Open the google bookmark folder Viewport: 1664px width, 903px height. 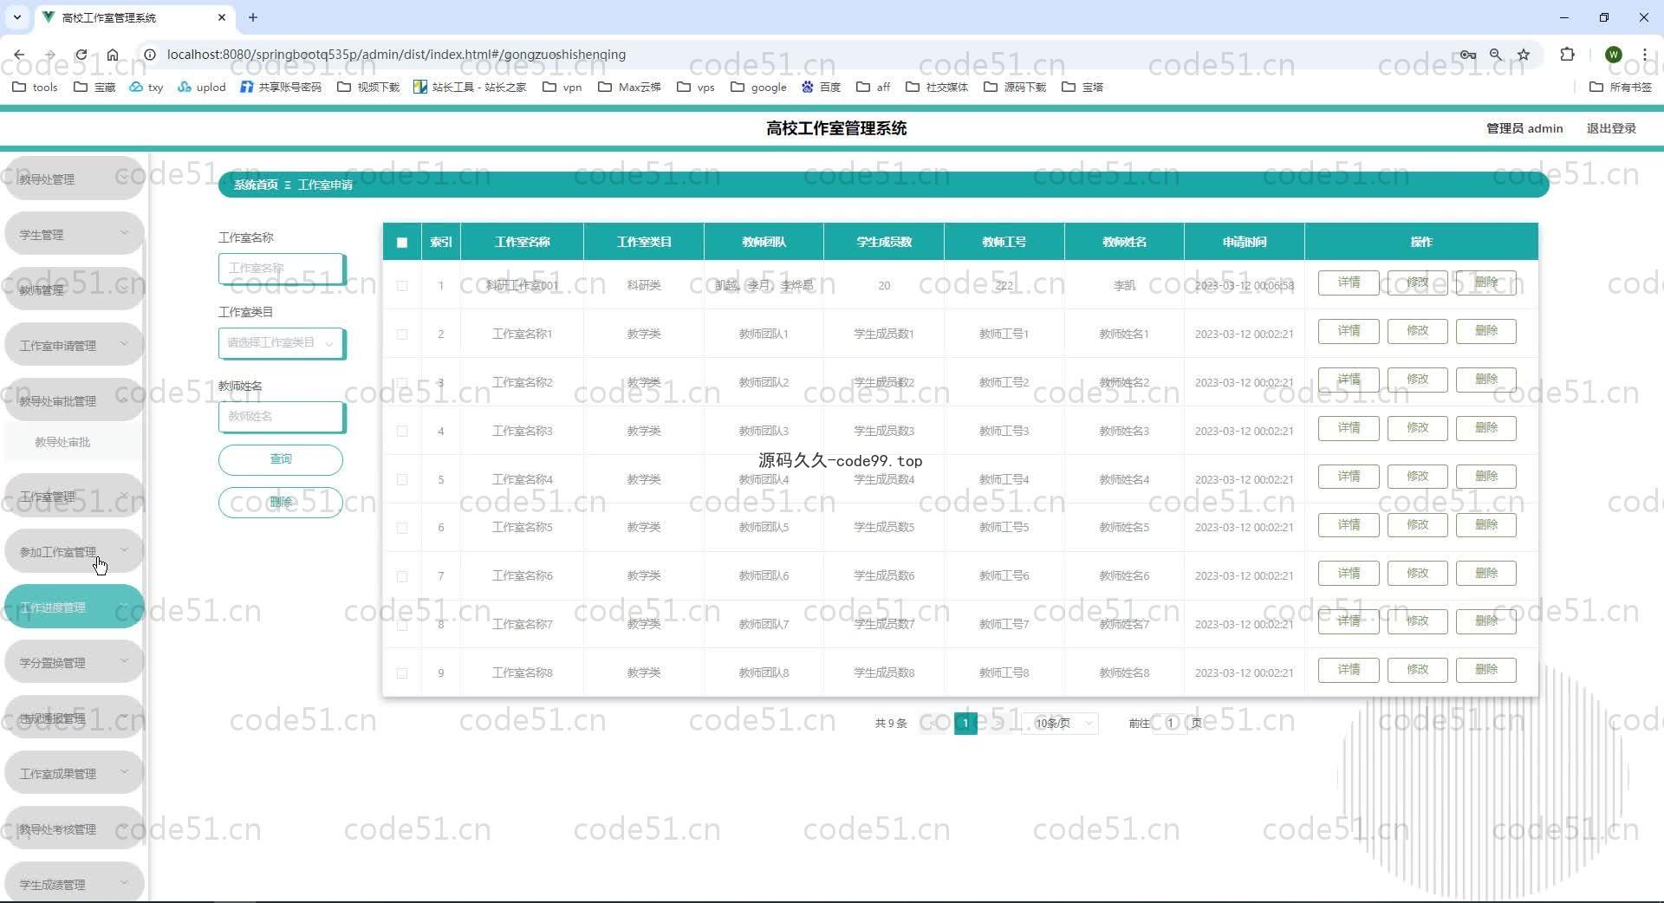click(x=759, y=87)
